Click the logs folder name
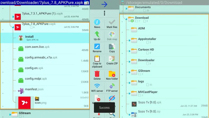 pyautogui.click(x=141, y=81)
